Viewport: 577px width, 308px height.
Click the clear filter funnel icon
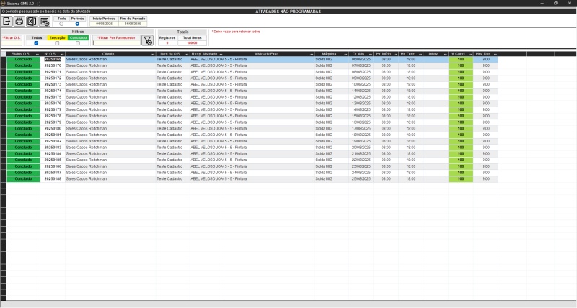[x=147, y=40]
